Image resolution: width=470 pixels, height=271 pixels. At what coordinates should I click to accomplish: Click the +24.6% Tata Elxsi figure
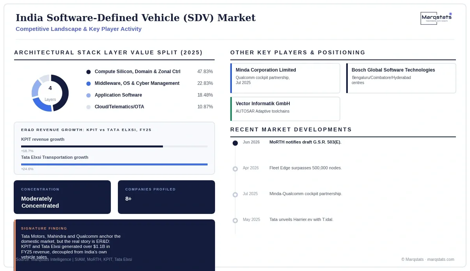[x=27, y=169]
